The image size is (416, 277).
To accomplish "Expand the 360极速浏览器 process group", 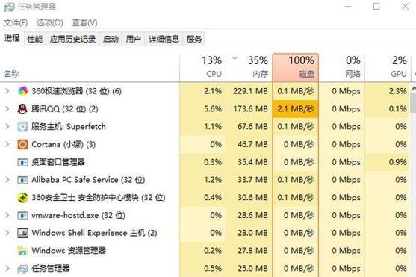I will [x=7, y=91].
